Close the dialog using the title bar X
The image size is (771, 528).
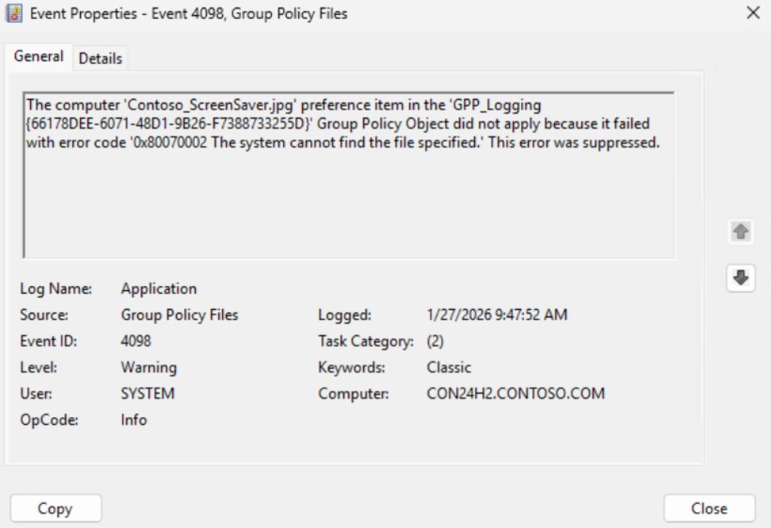pyautogui.click(x=752, y=14)
